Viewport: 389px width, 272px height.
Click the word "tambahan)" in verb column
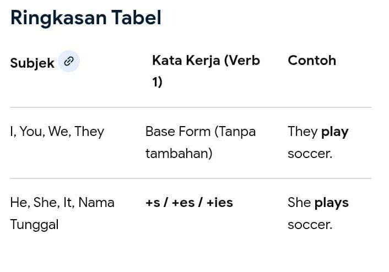pos(179,154)
